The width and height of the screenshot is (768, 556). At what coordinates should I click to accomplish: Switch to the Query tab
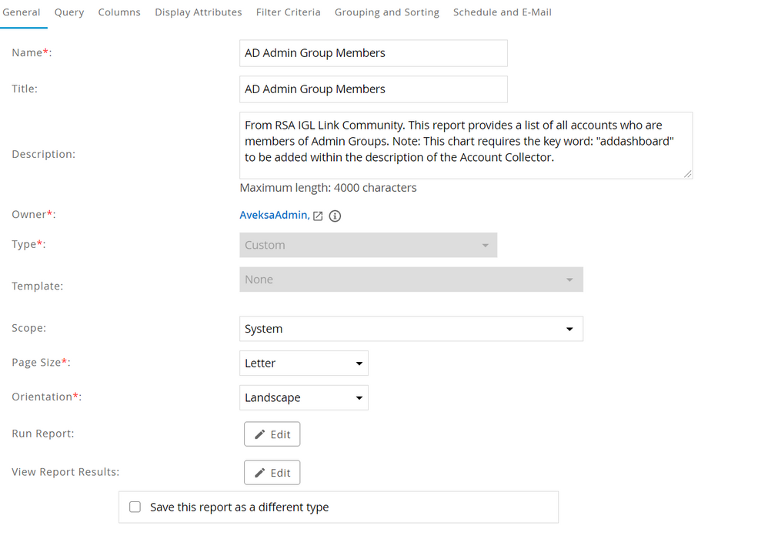(x=69, y=12)
